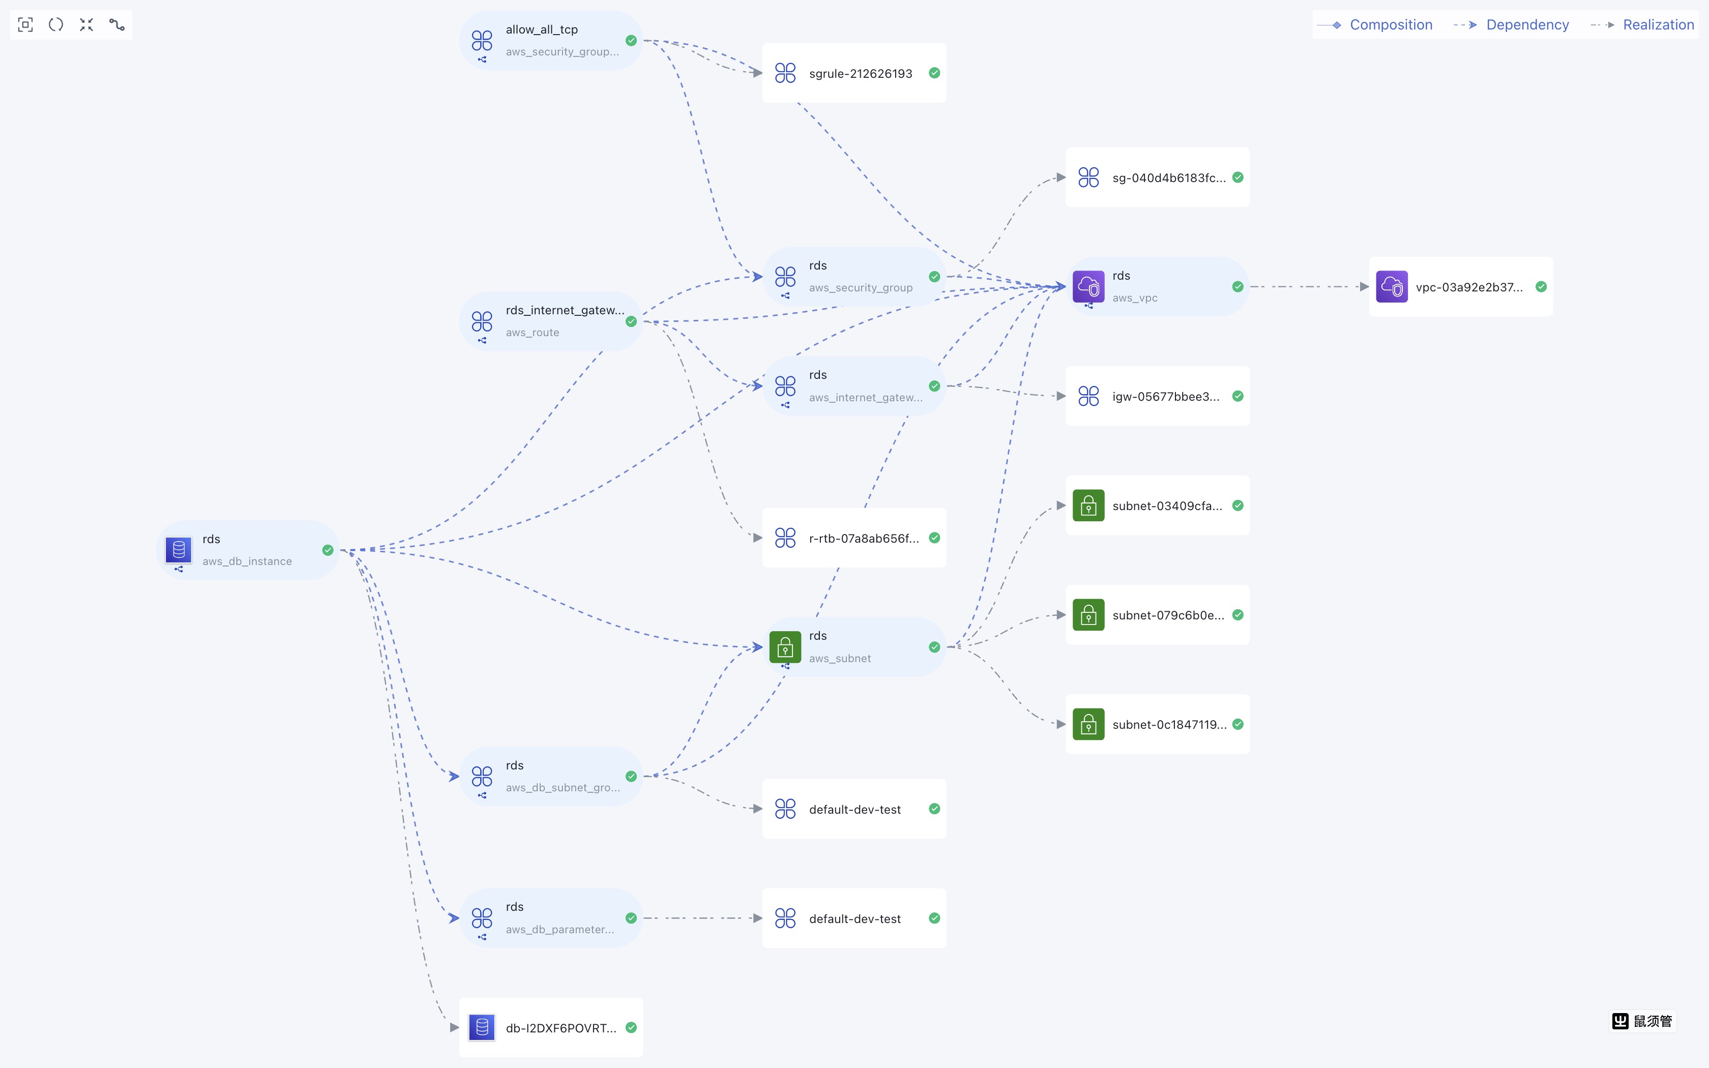
Task: Click the edge routing style icon
Action: click(x=117, y=25)
